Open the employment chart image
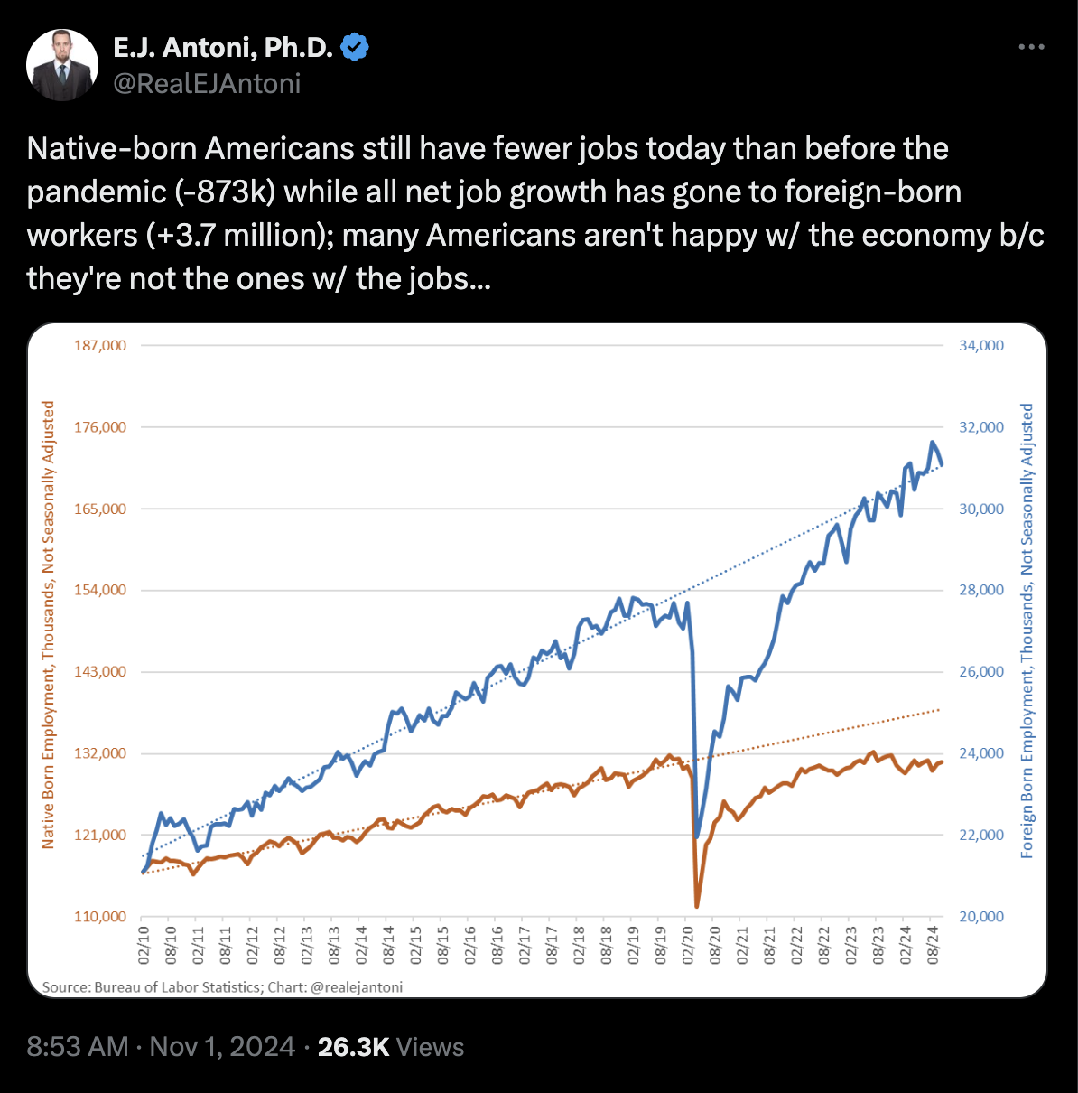Screen dimensions: 1078x1093 click(x=538, y=660)
